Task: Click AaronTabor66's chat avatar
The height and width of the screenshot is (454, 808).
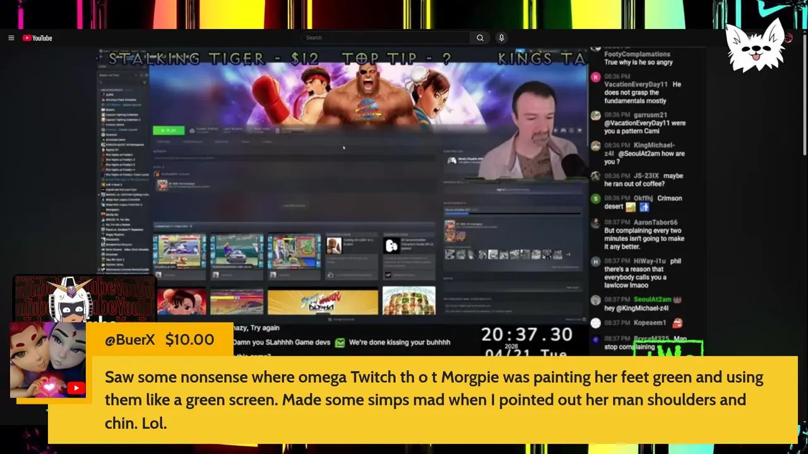Action: point(596,223)
